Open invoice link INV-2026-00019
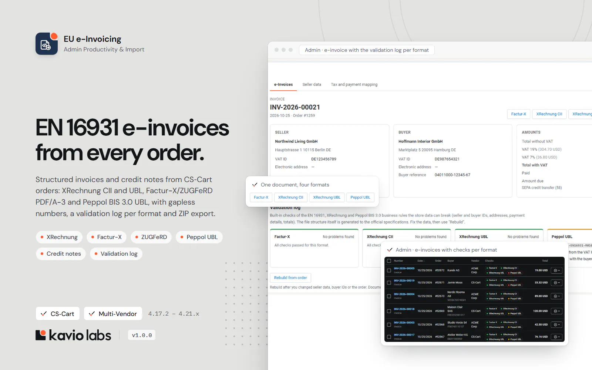This screenshot has height=370, width=592. pos(404,280)
